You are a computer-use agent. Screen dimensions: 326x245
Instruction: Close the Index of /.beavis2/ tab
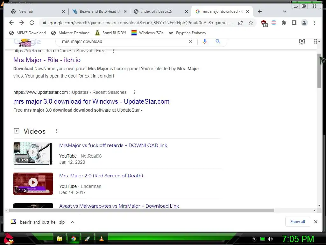pos(187,11)
